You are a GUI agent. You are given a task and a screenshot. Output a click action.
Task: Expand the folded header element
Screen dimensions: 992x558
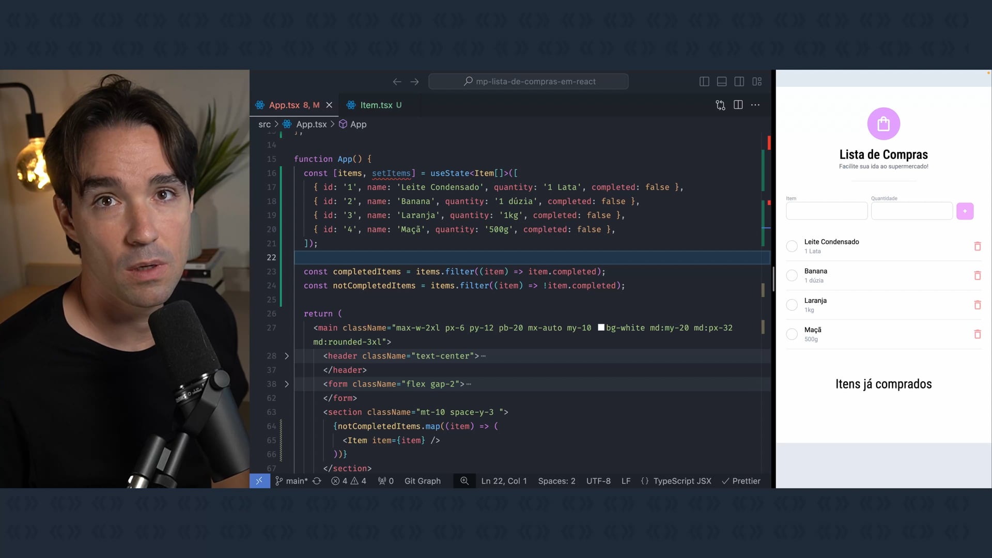[x=287, y=356]
